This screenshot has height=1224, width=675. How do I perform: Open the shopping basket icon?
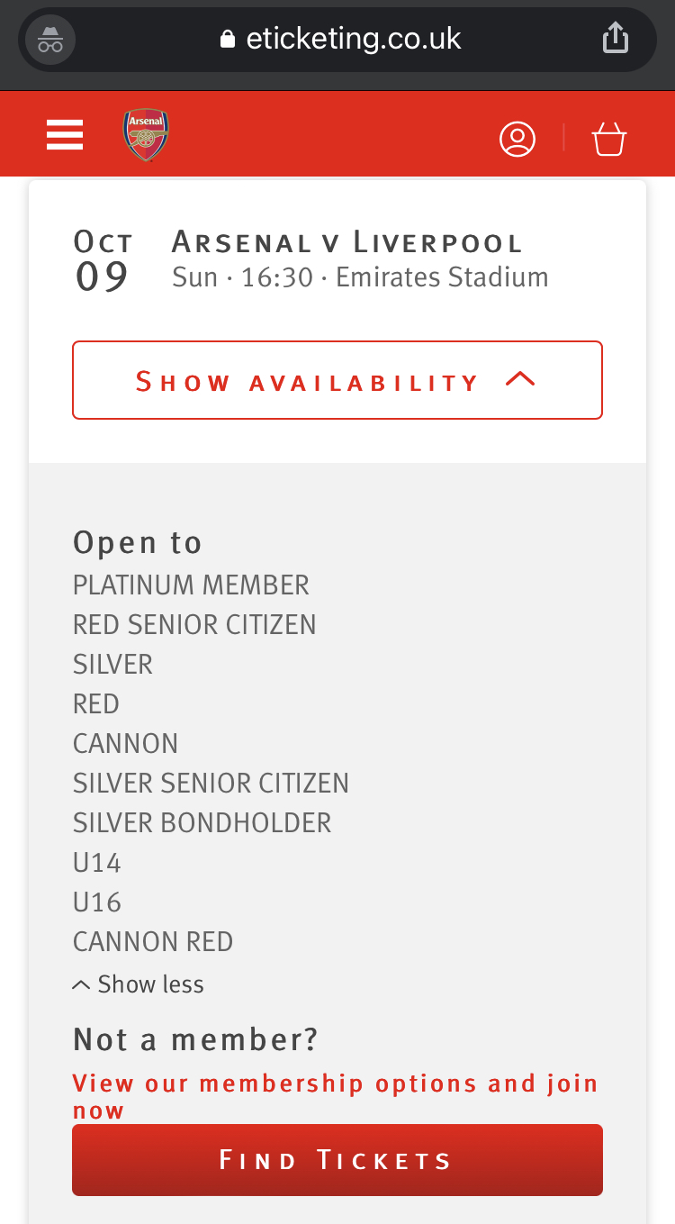[x=609, y=139]
